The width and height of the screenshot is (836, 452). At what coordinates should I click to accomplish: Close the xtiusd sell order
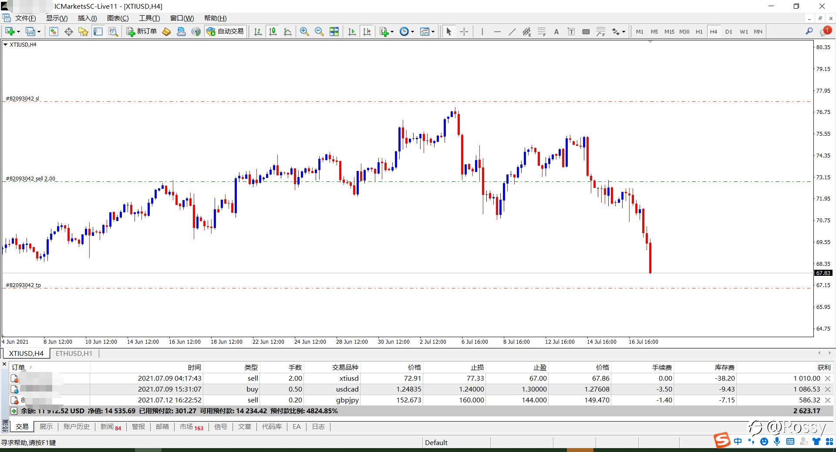tap(828, 378)
